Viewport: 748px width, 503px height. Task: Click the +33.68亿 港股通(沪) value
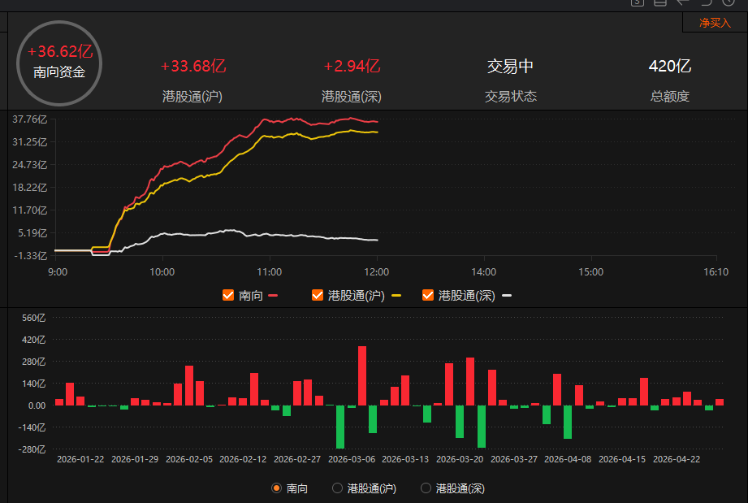coord(192,67)
